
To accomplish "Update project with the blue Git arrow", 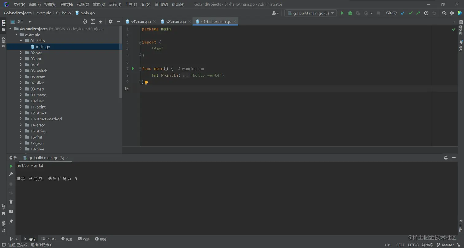I will (x=403, y=13).
